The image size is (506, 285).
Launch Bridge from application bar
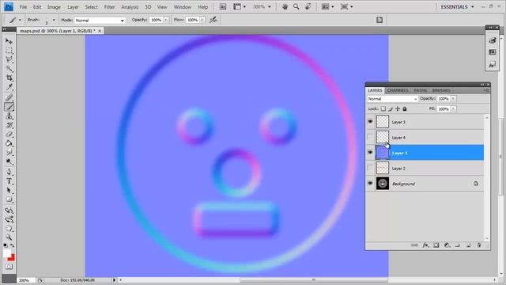[223, 7]
